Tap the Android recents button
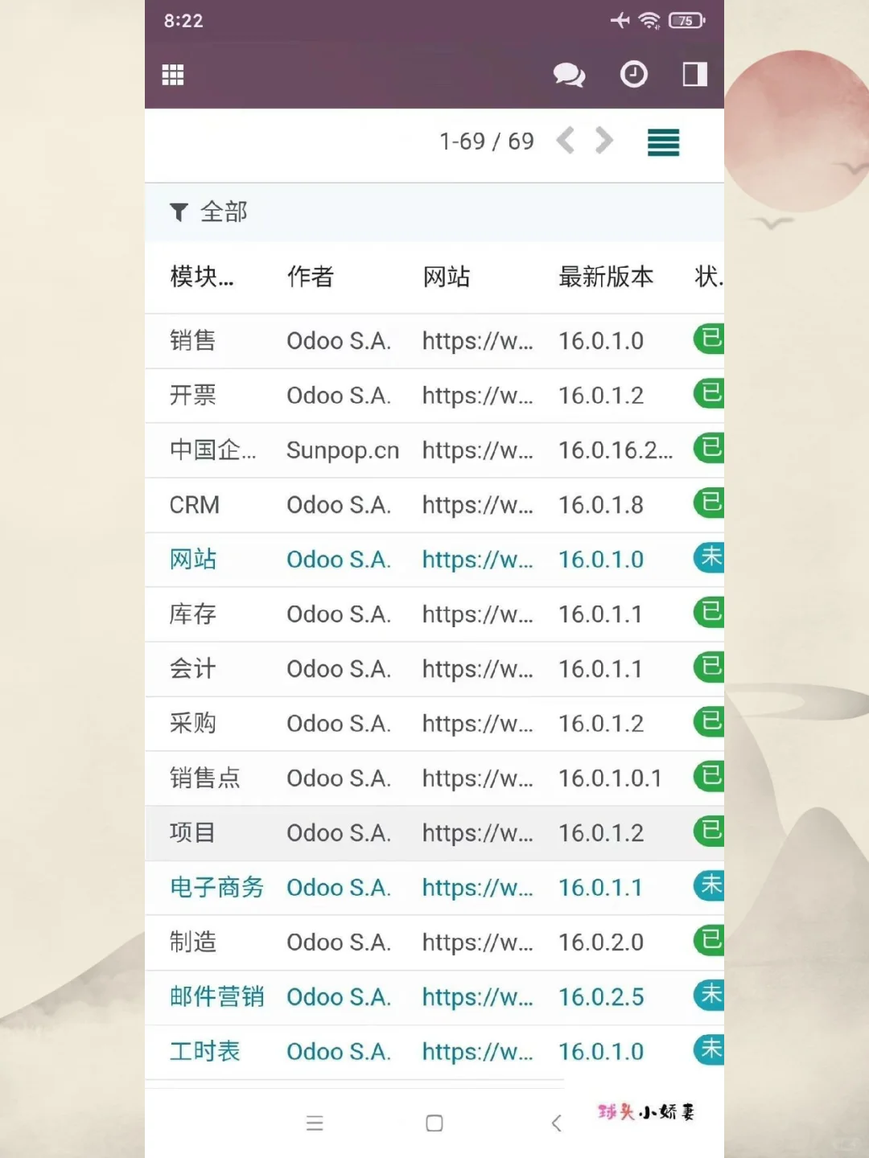869x1158 pixels. click(315, 1123)
